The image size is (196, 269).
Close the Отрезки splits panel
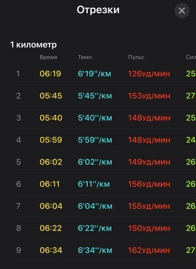(182, 11)
